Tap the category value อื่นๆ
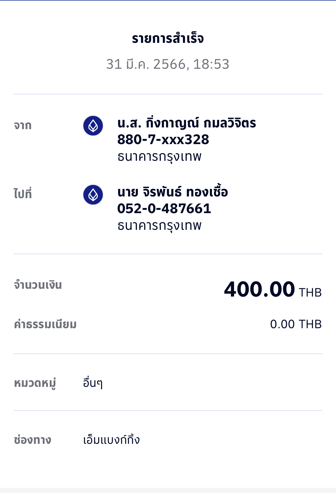The image size is (336, 493). 92,383
